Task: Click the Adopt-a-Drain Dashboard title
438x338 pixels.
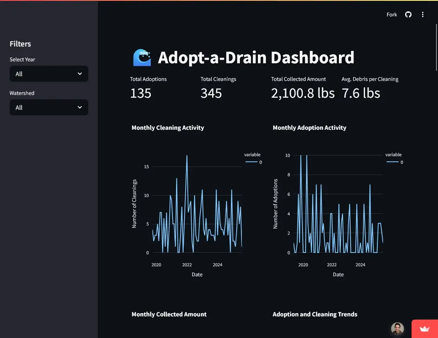Action: tap(256, 57)
